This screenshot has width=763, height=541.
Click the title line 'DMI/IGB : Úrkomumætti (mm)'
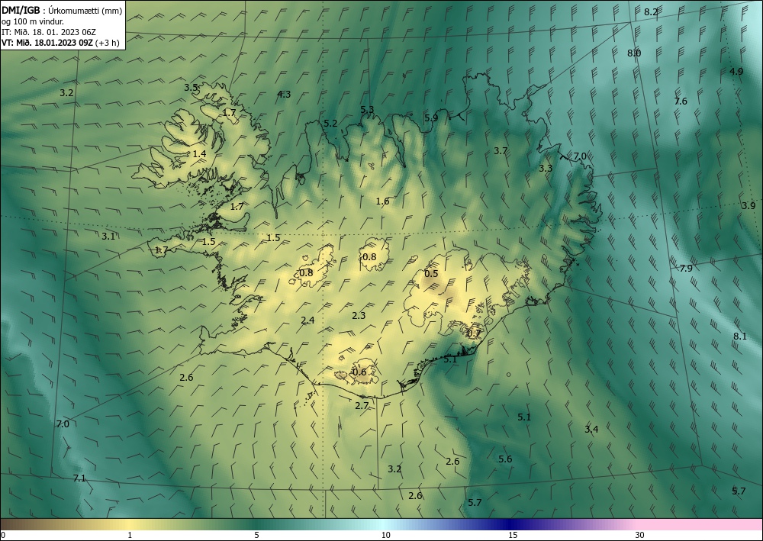(x=62, y=9)
